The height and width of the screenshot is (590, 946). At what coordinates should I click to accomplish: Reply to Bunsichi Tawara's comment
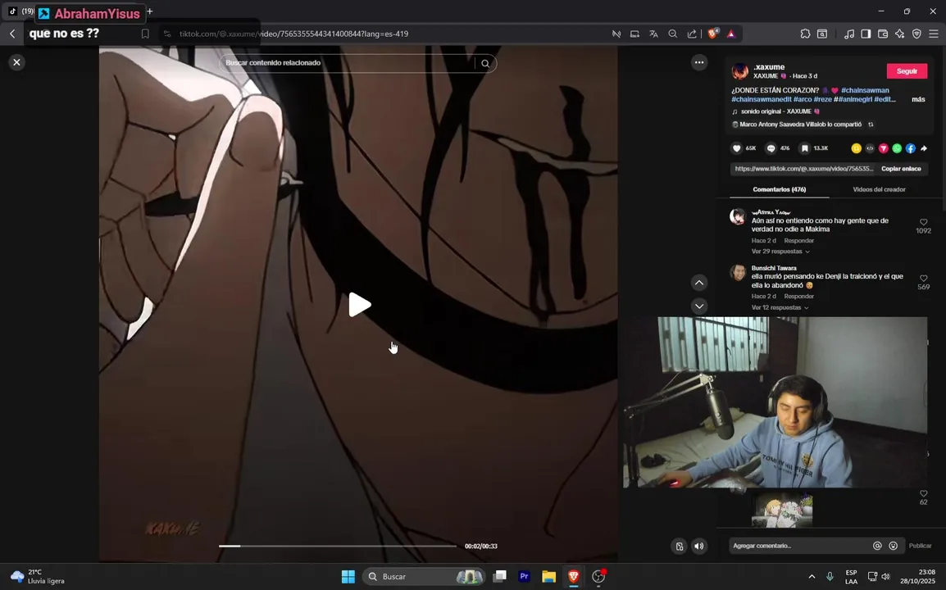tap(798, 296)
